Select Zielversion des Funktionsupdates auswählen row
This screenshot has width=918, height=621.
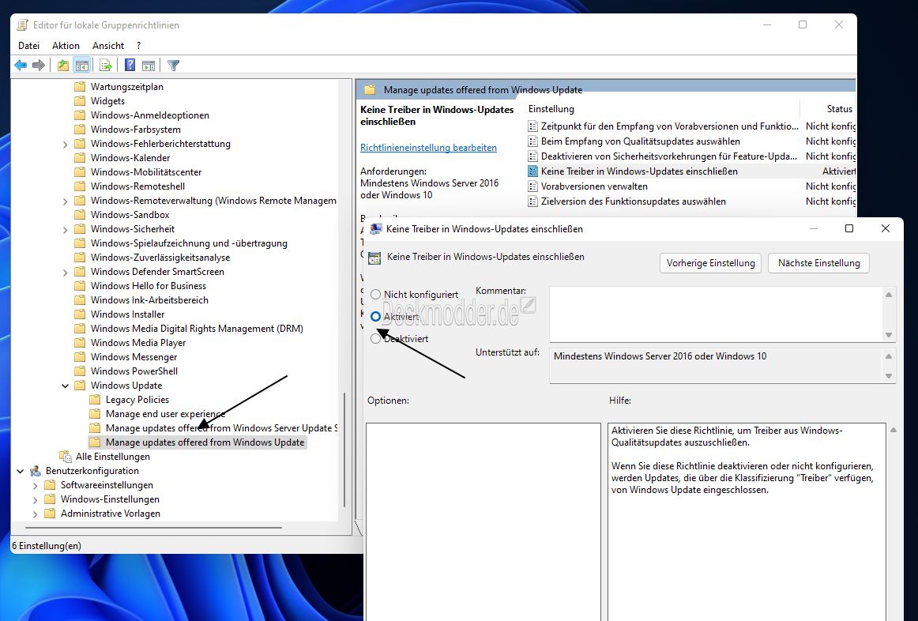click(691, 201)
